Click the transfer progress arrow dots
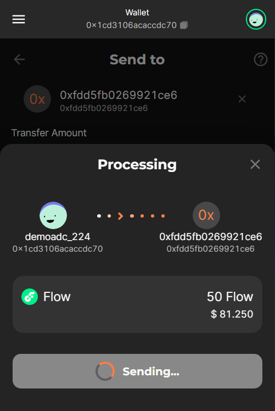The width and height of the screenshot is (275, 411). tap(131, 216)
